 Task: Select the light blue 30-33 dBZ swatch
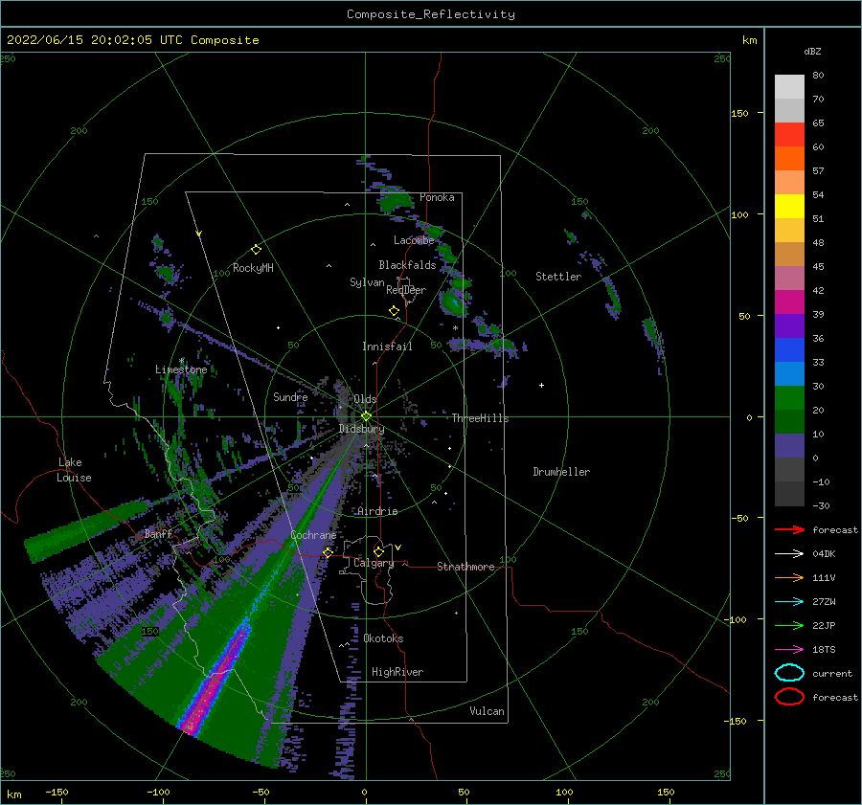pyautogui.click(x=789, y=373)
